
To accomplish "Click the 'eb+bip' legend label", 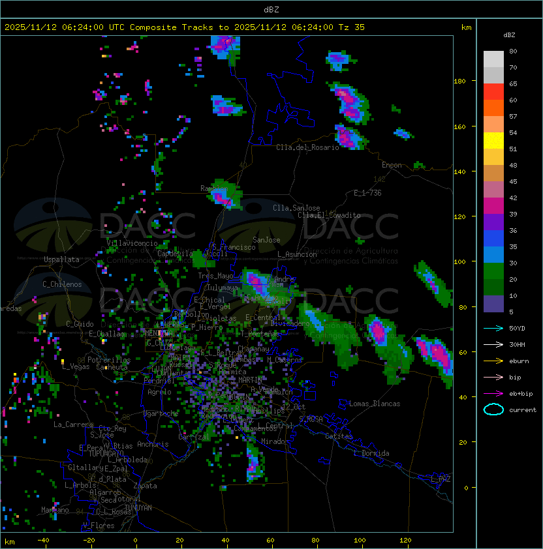I will pos(521,394).
